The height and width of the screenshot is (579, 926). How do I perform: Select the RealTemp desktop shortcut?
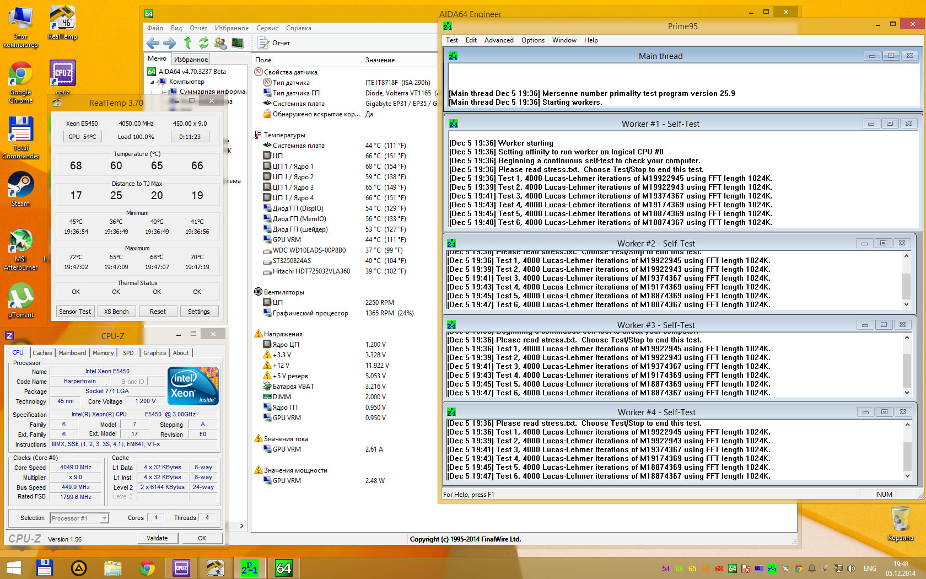click(x=62, y=23)
